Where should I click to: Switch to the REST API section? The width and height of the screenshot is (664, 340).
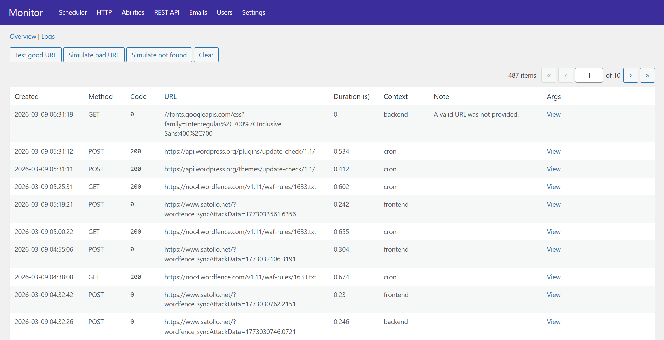click(x=167, y=12)
